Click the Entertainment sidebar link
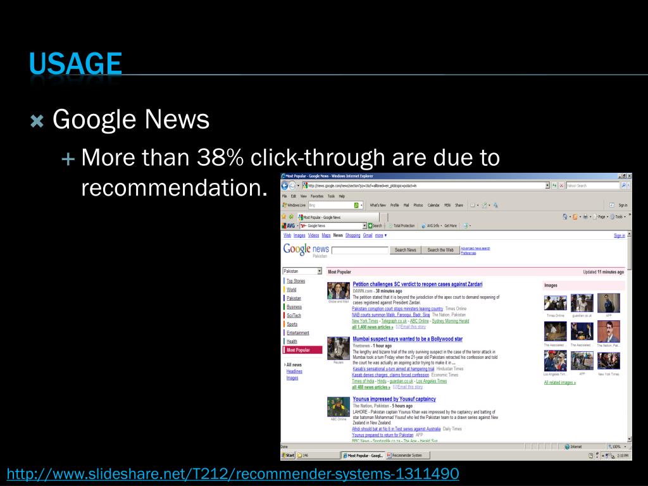This screenshot has height=486, width=648. click(298, 333)
